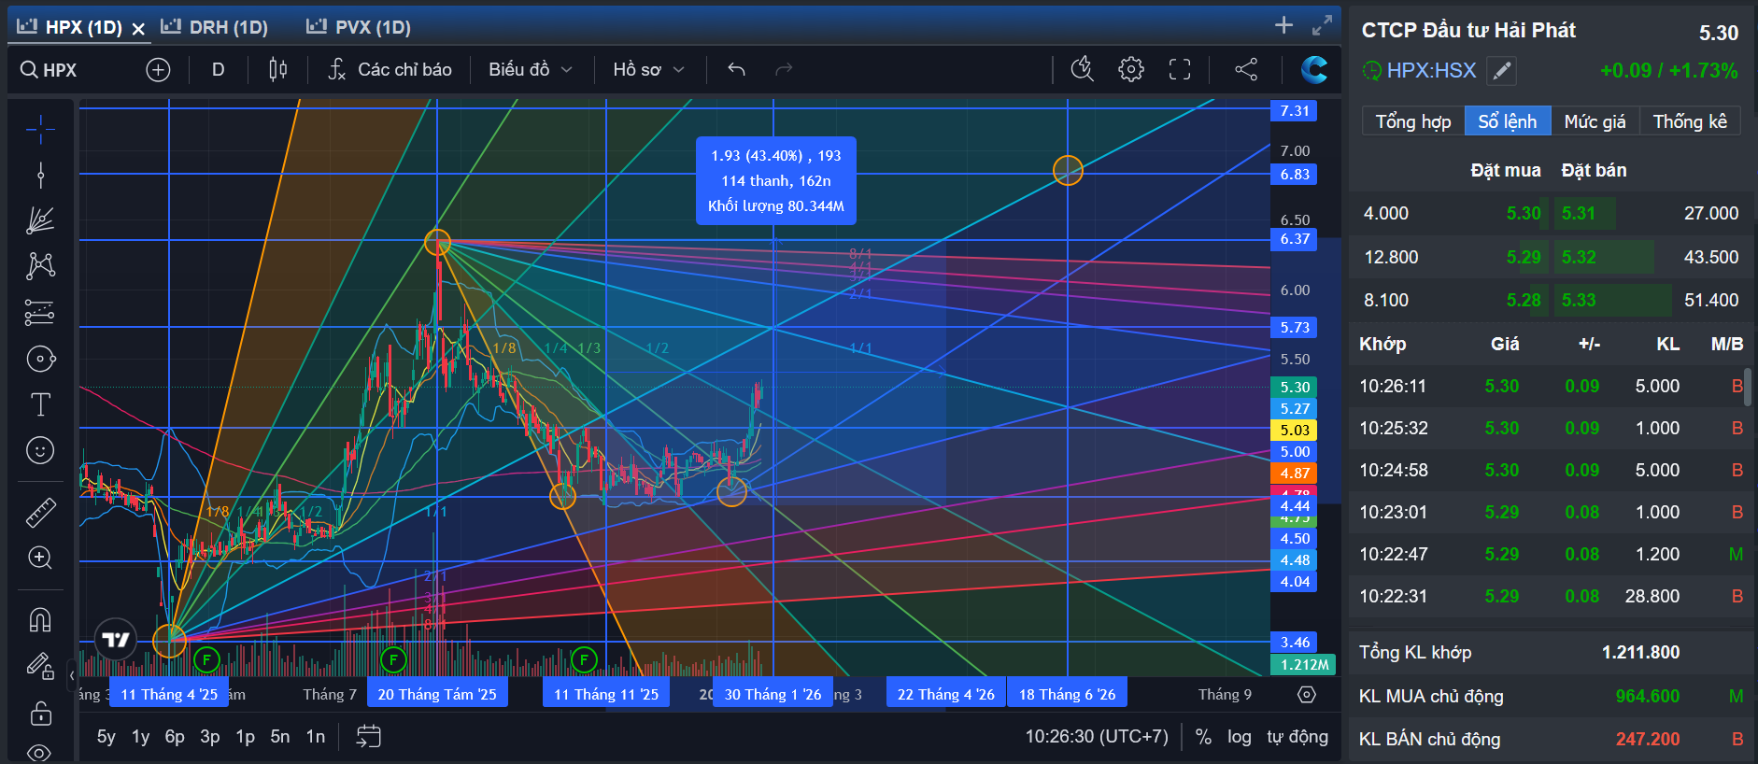Click the TradingView logo on the chart
The image size is (1758, 764).
point(116,640)
